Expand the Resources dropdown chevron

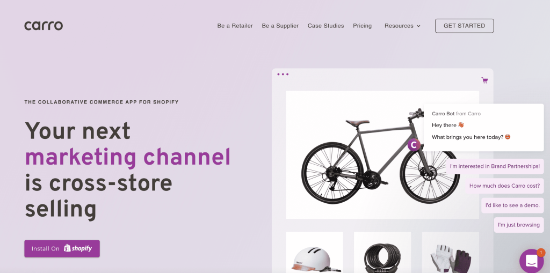point(418,26)
